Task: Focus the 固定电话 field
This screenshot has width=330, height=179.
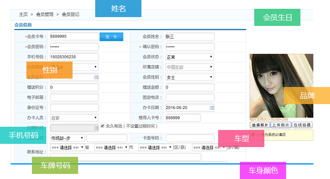Action: [190, 98]
